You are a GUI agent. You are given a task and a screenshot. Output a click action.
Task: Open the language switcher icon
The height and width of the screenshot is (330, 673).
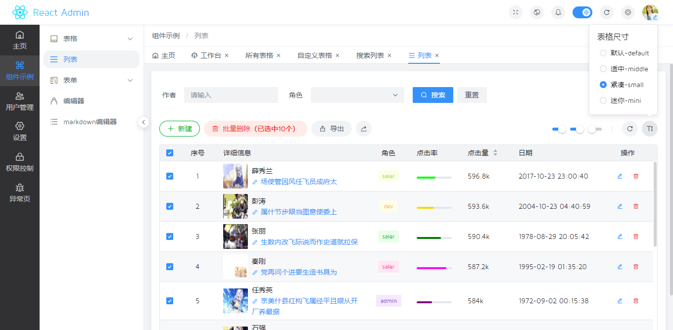[x=536, y=12]
